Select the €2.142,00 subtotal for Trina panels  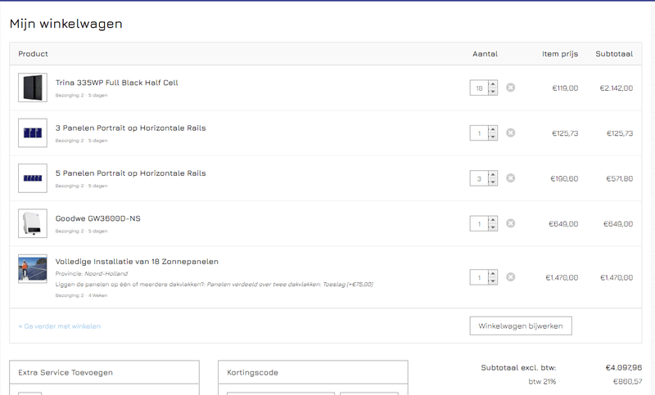[x=617, y=88]
